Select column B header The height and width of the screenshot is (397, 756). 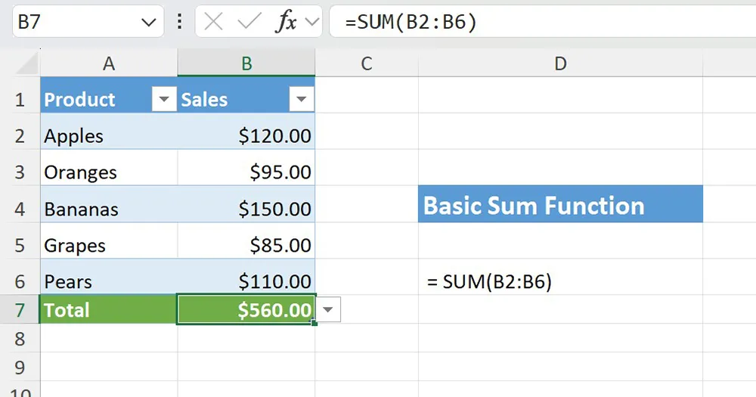tap(246, 64)
